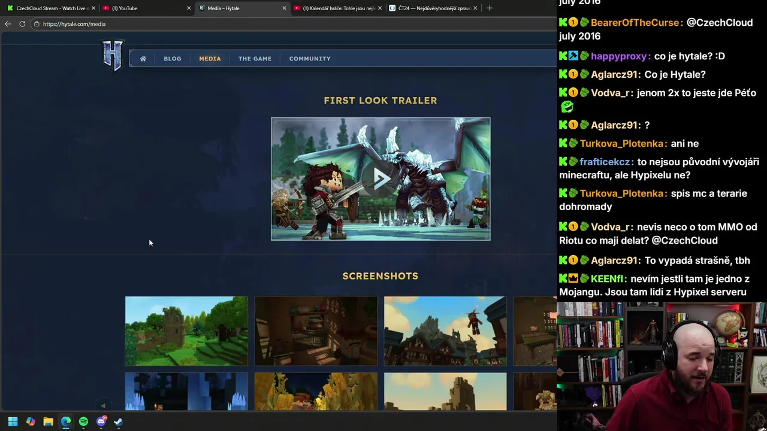767x431 pixels.
Task: Open a new browser tab
Action: point(490,8)
